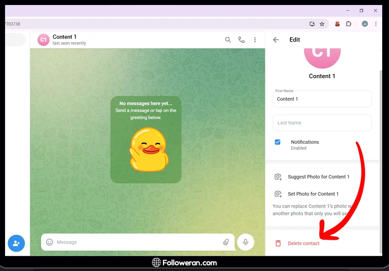Screen dimensions: 389x271
Task: Open the chat's three-dot more menu
Action: coord(255,40)
